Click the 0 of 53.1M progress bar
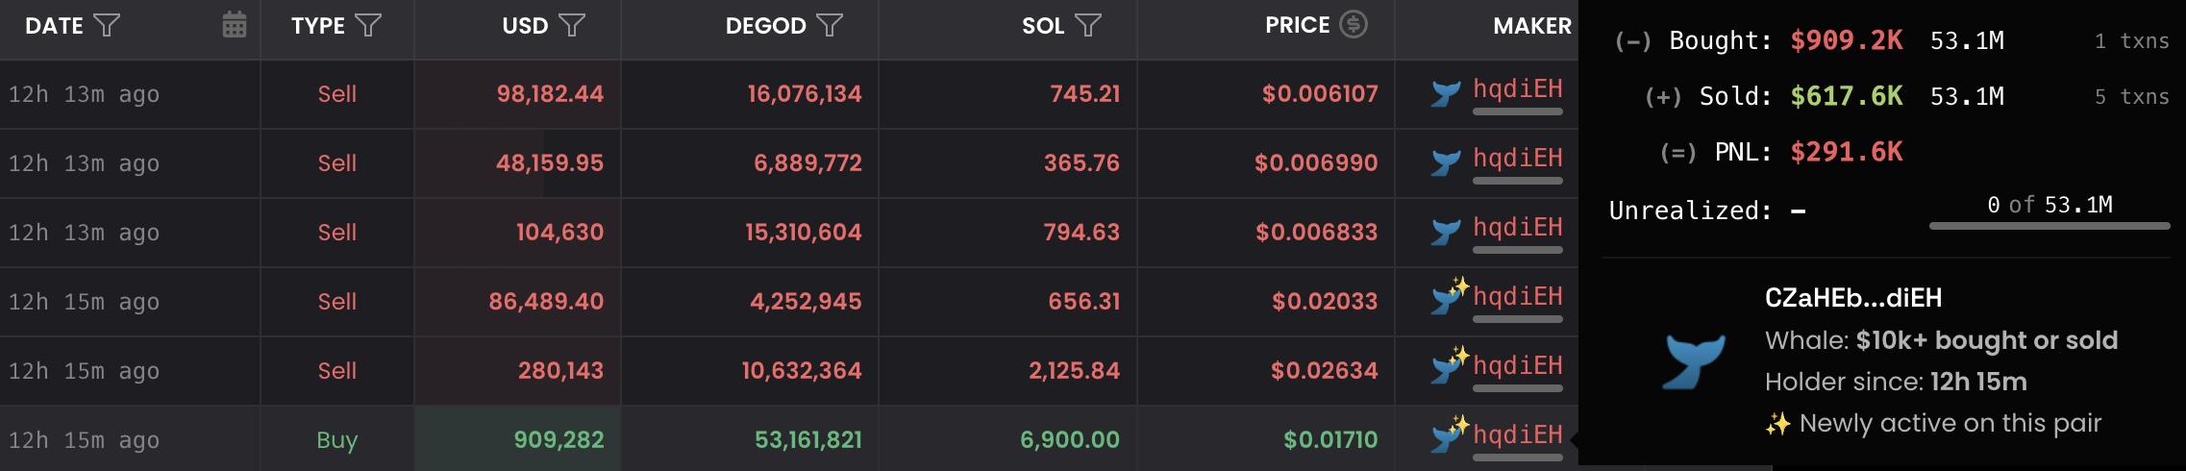This screenshot has width=2186, height=471. point(2049,226)
